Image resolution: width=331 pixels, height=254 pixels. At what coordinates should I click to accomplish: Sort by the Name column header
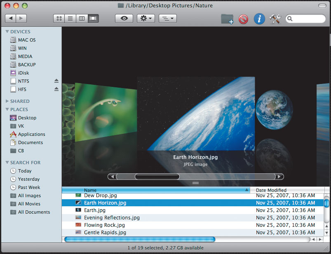point(156,190)
